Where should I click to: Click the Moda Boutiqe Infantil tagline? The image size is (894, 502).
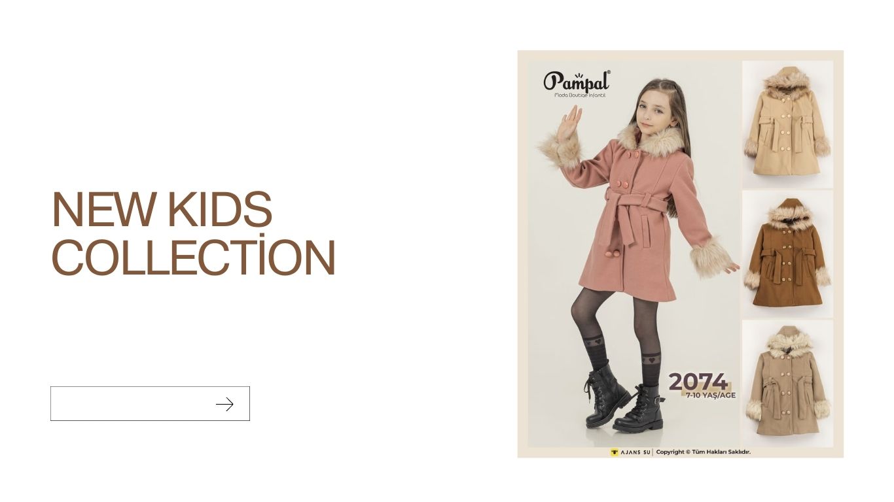(x=581, y=95)
